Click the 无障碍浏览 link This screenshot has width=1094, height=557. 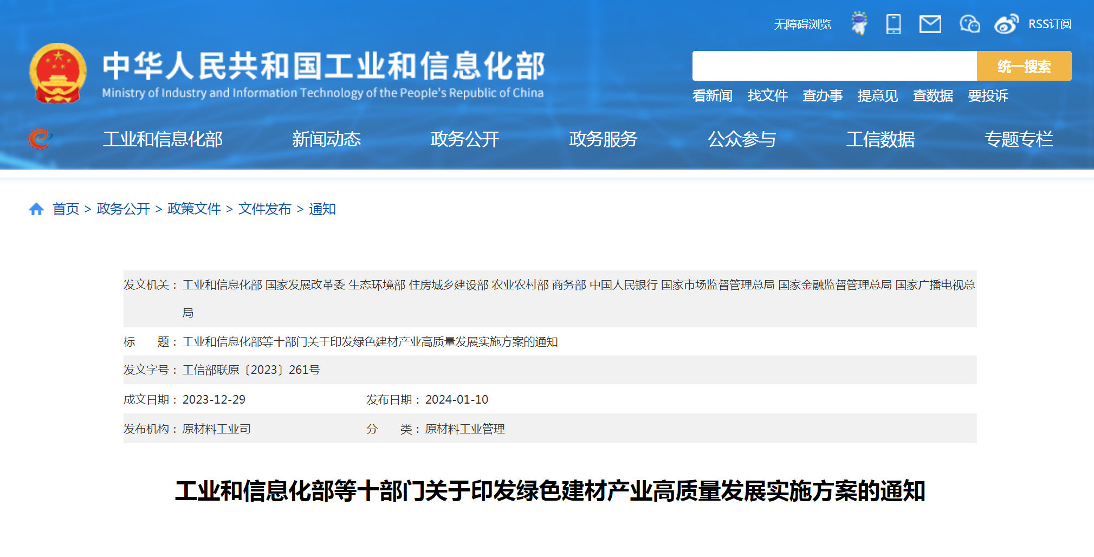[802, 24]
